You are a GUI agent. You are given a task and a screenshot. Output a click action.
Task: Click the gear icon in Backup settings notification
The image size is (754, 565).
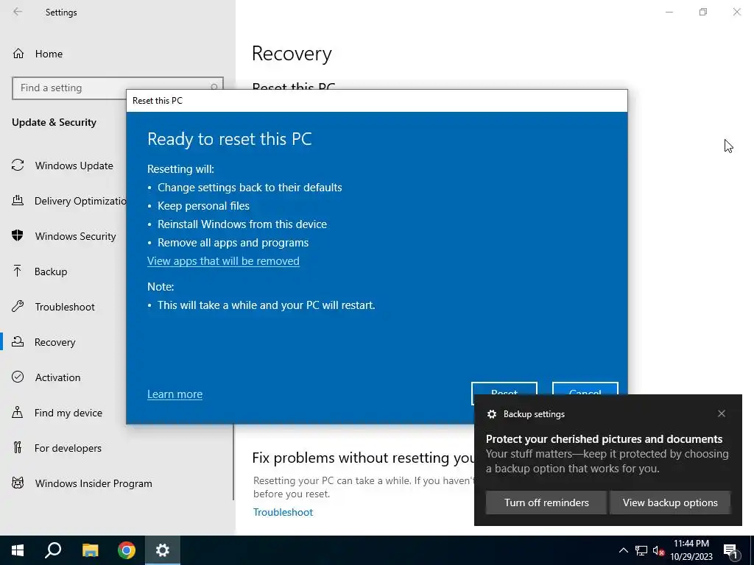click(491, 413)
